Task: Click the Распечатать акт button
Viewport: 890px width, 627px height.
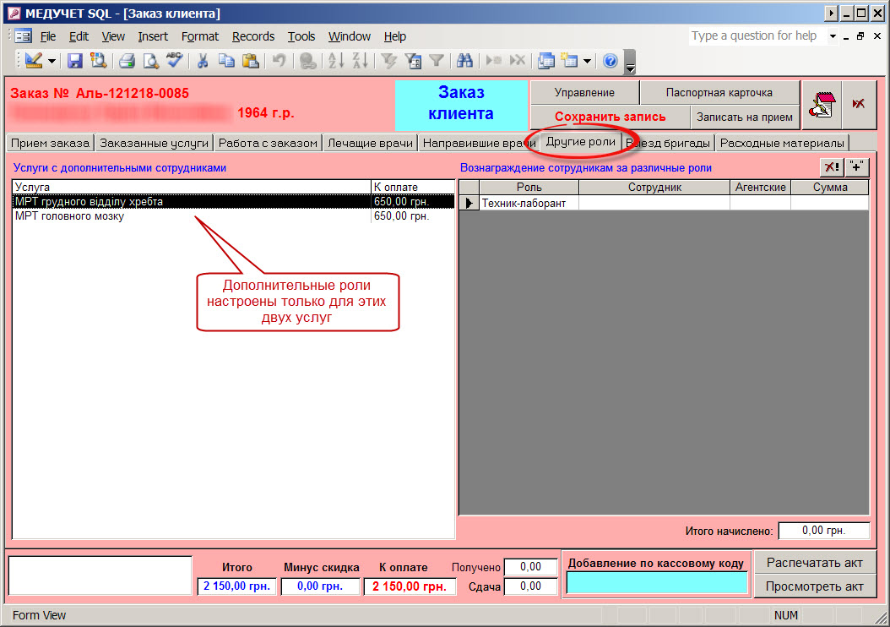Action: tap(814, 562)
